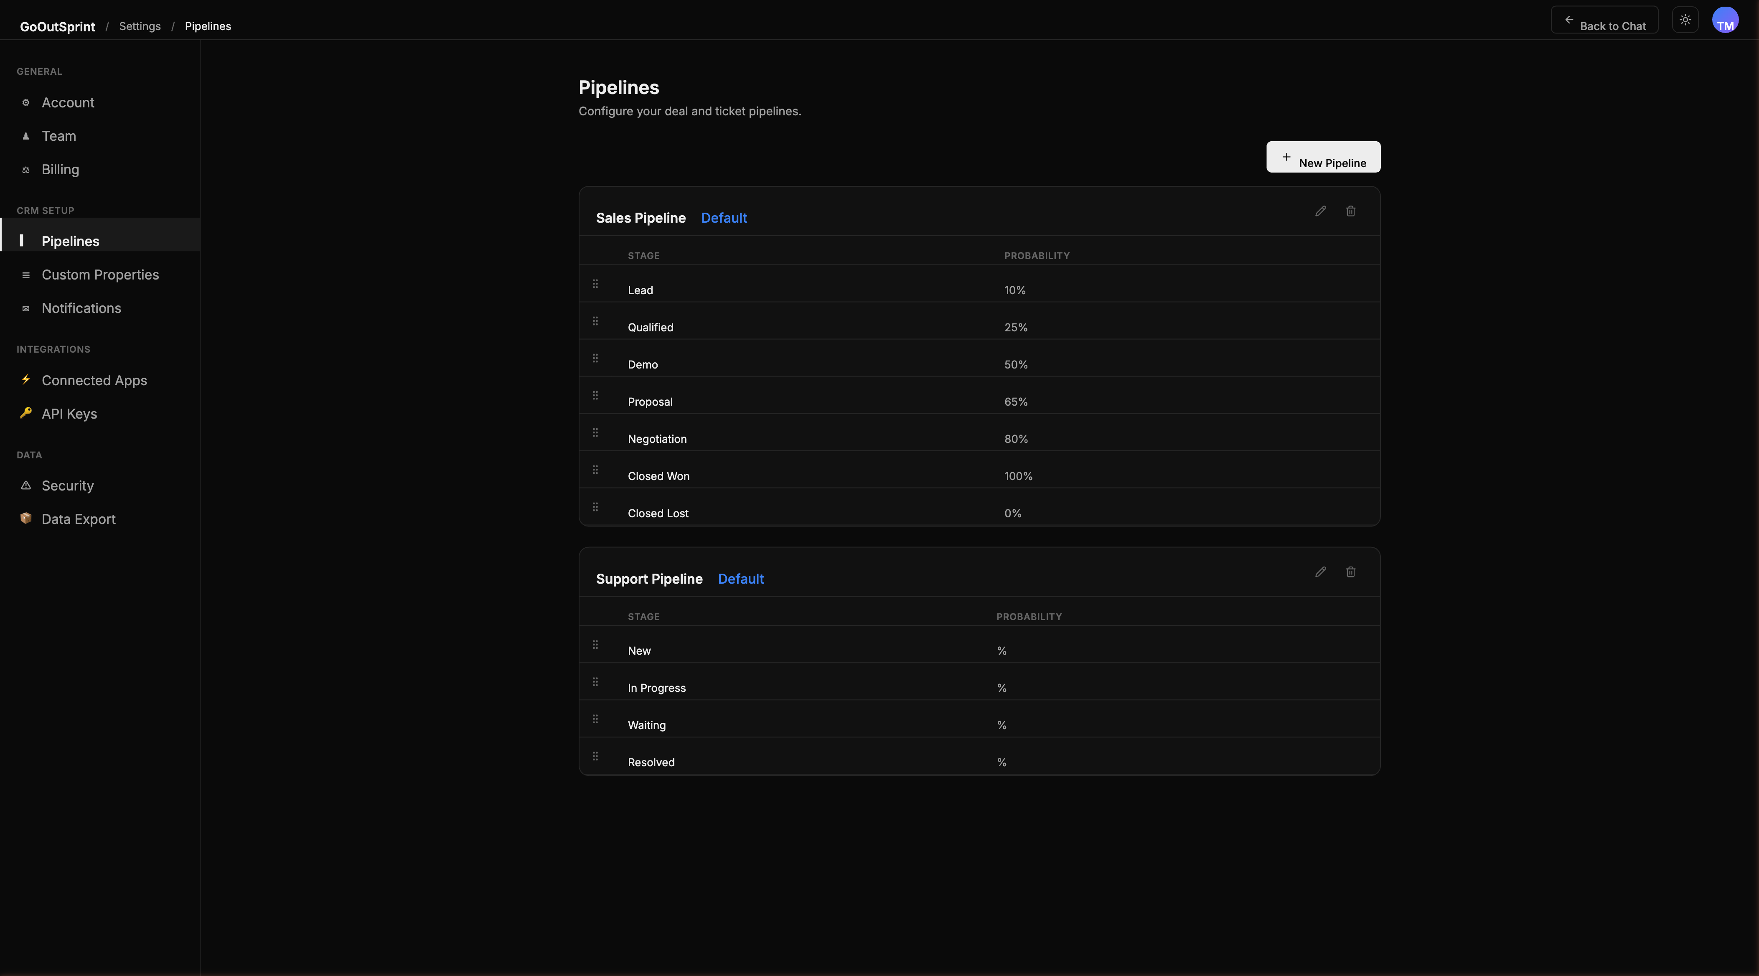Click the Support Pipeline trash icon

point(1350,572)
